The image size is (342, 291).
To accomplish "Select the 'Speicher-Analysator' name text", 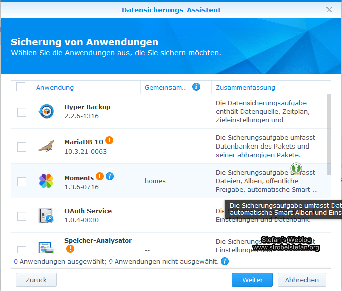I will (98, 240).
